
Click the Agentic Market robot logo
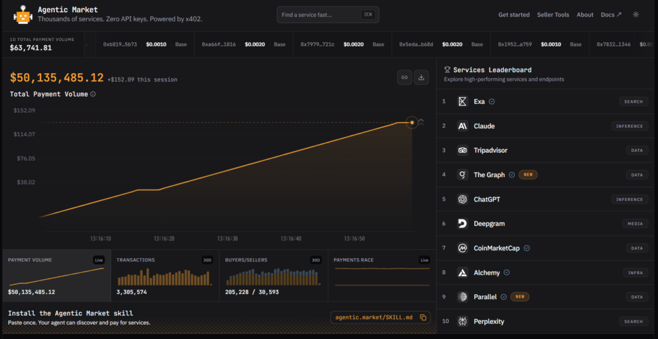[22, 15]
